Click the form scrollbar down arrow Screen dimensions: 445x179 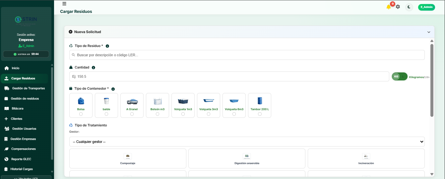pos(432,174)
